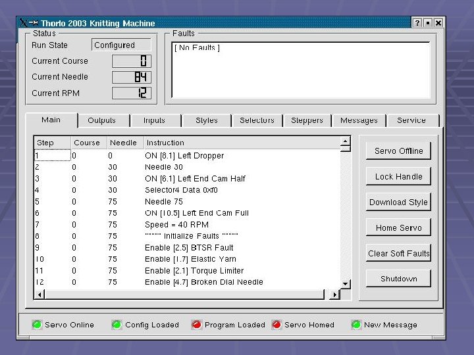Screen dimensions: 474x355
Task: Click the Shutdown button
Action: pos(398,279)
